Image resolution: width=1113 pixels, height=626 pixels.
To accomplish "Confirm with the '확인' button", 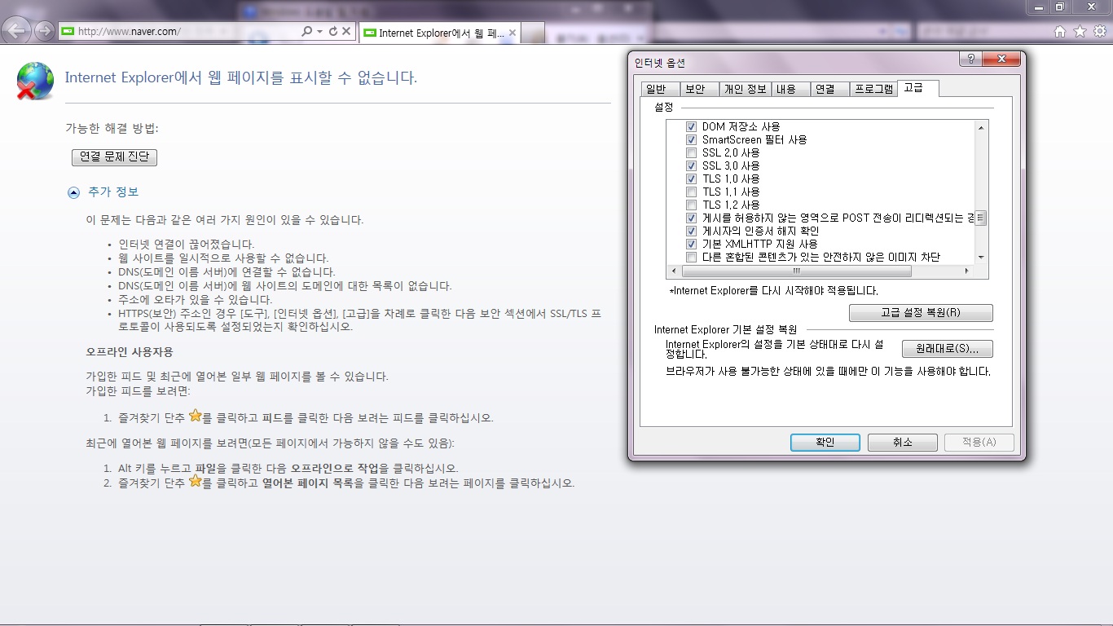I will coord(825,442).
